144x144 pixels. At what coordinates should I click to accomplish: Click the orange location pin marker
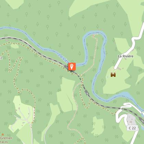(x=72, y=67)
